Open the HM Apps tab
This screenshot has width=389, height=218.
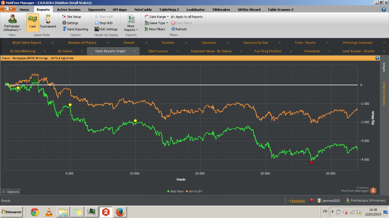coord(120,10)
